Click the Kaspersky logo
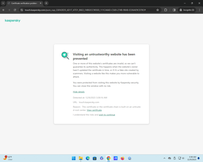The width and height of the screenshot is (203, 162). 12,21
